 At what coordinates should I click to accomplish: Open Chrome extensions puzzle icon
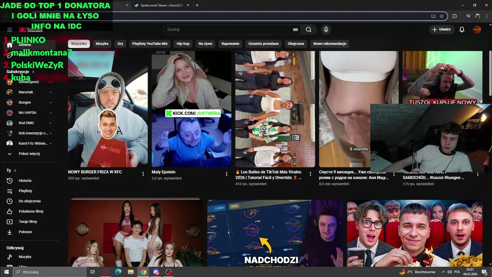455,16
